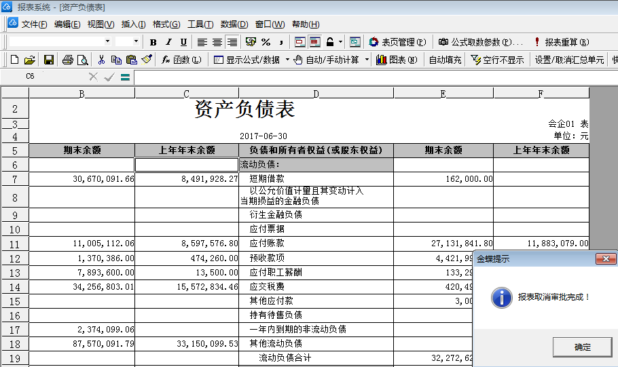Select cell with 30,670,091.66
The width and height of the screenshot is (618, 367).
pos(82,179)
